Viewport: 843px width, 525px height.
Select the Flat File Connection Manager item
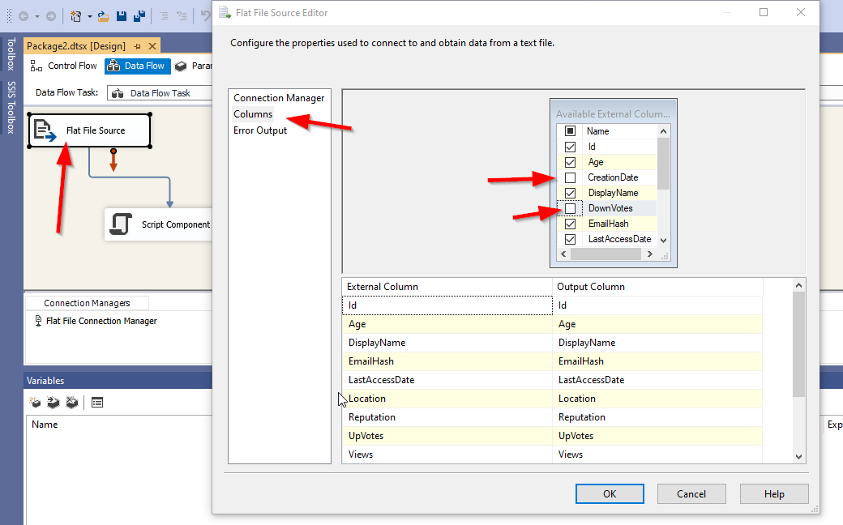pos(96,321)
